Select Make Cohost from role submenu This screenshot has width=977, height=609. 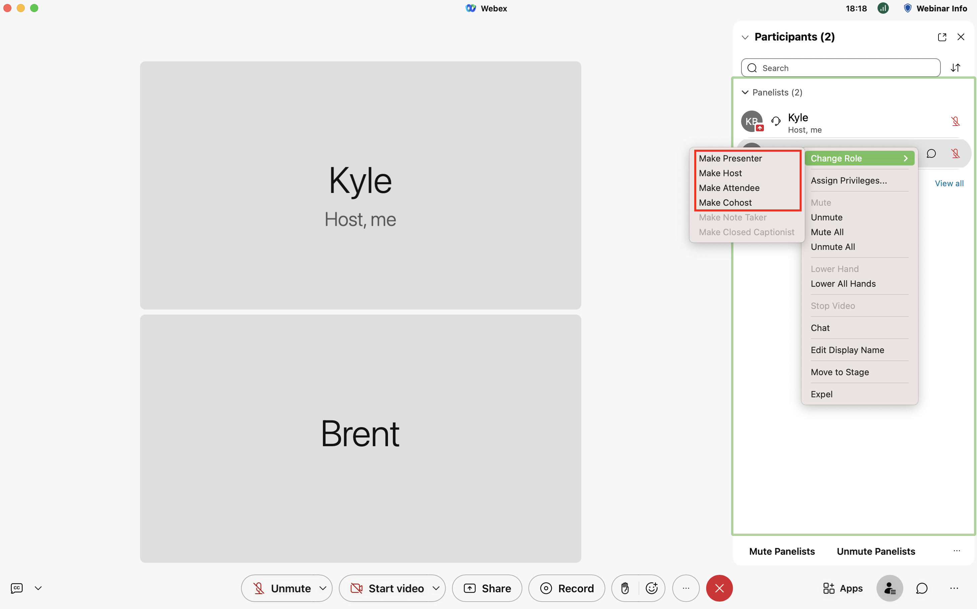(x=725, y=203)
